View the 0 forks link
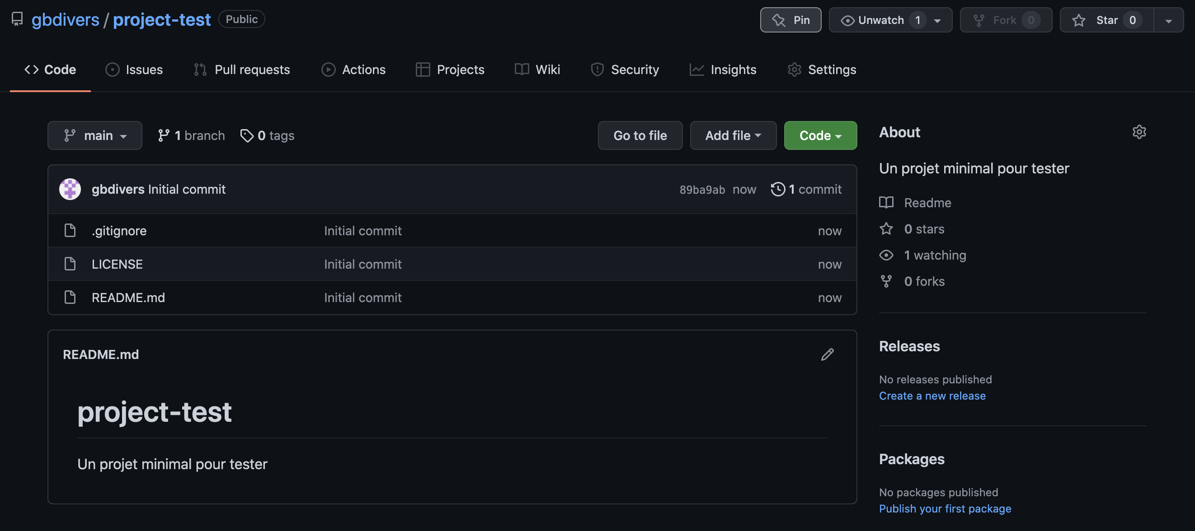This screenshot has width=1195, height=531. click(912, 281)
